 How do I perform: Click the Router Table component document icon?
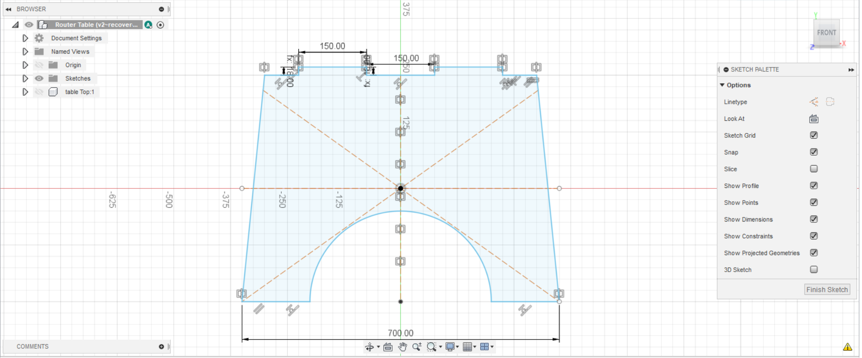click(43, 25)
